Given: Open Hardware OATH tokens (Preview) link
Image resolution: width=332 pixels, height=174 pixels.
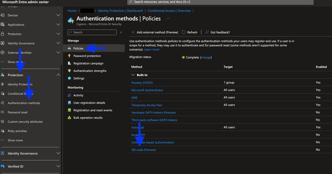Looking at the screenshot, I should pyautogui.click(x=153, y=113).
